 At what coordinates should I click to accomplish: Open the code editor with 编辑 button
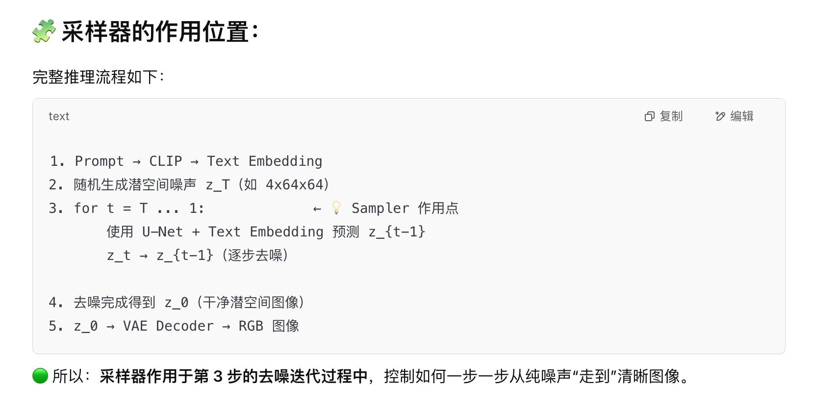pyautogui.click(x=734, y=116)
